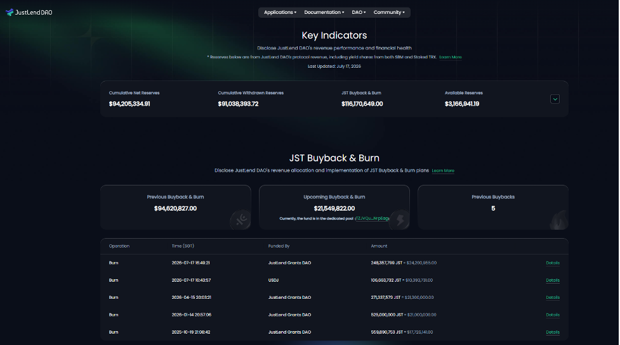Select Upcoming Buyback & Burn amount $21,549,822.00

pos(334,208)
